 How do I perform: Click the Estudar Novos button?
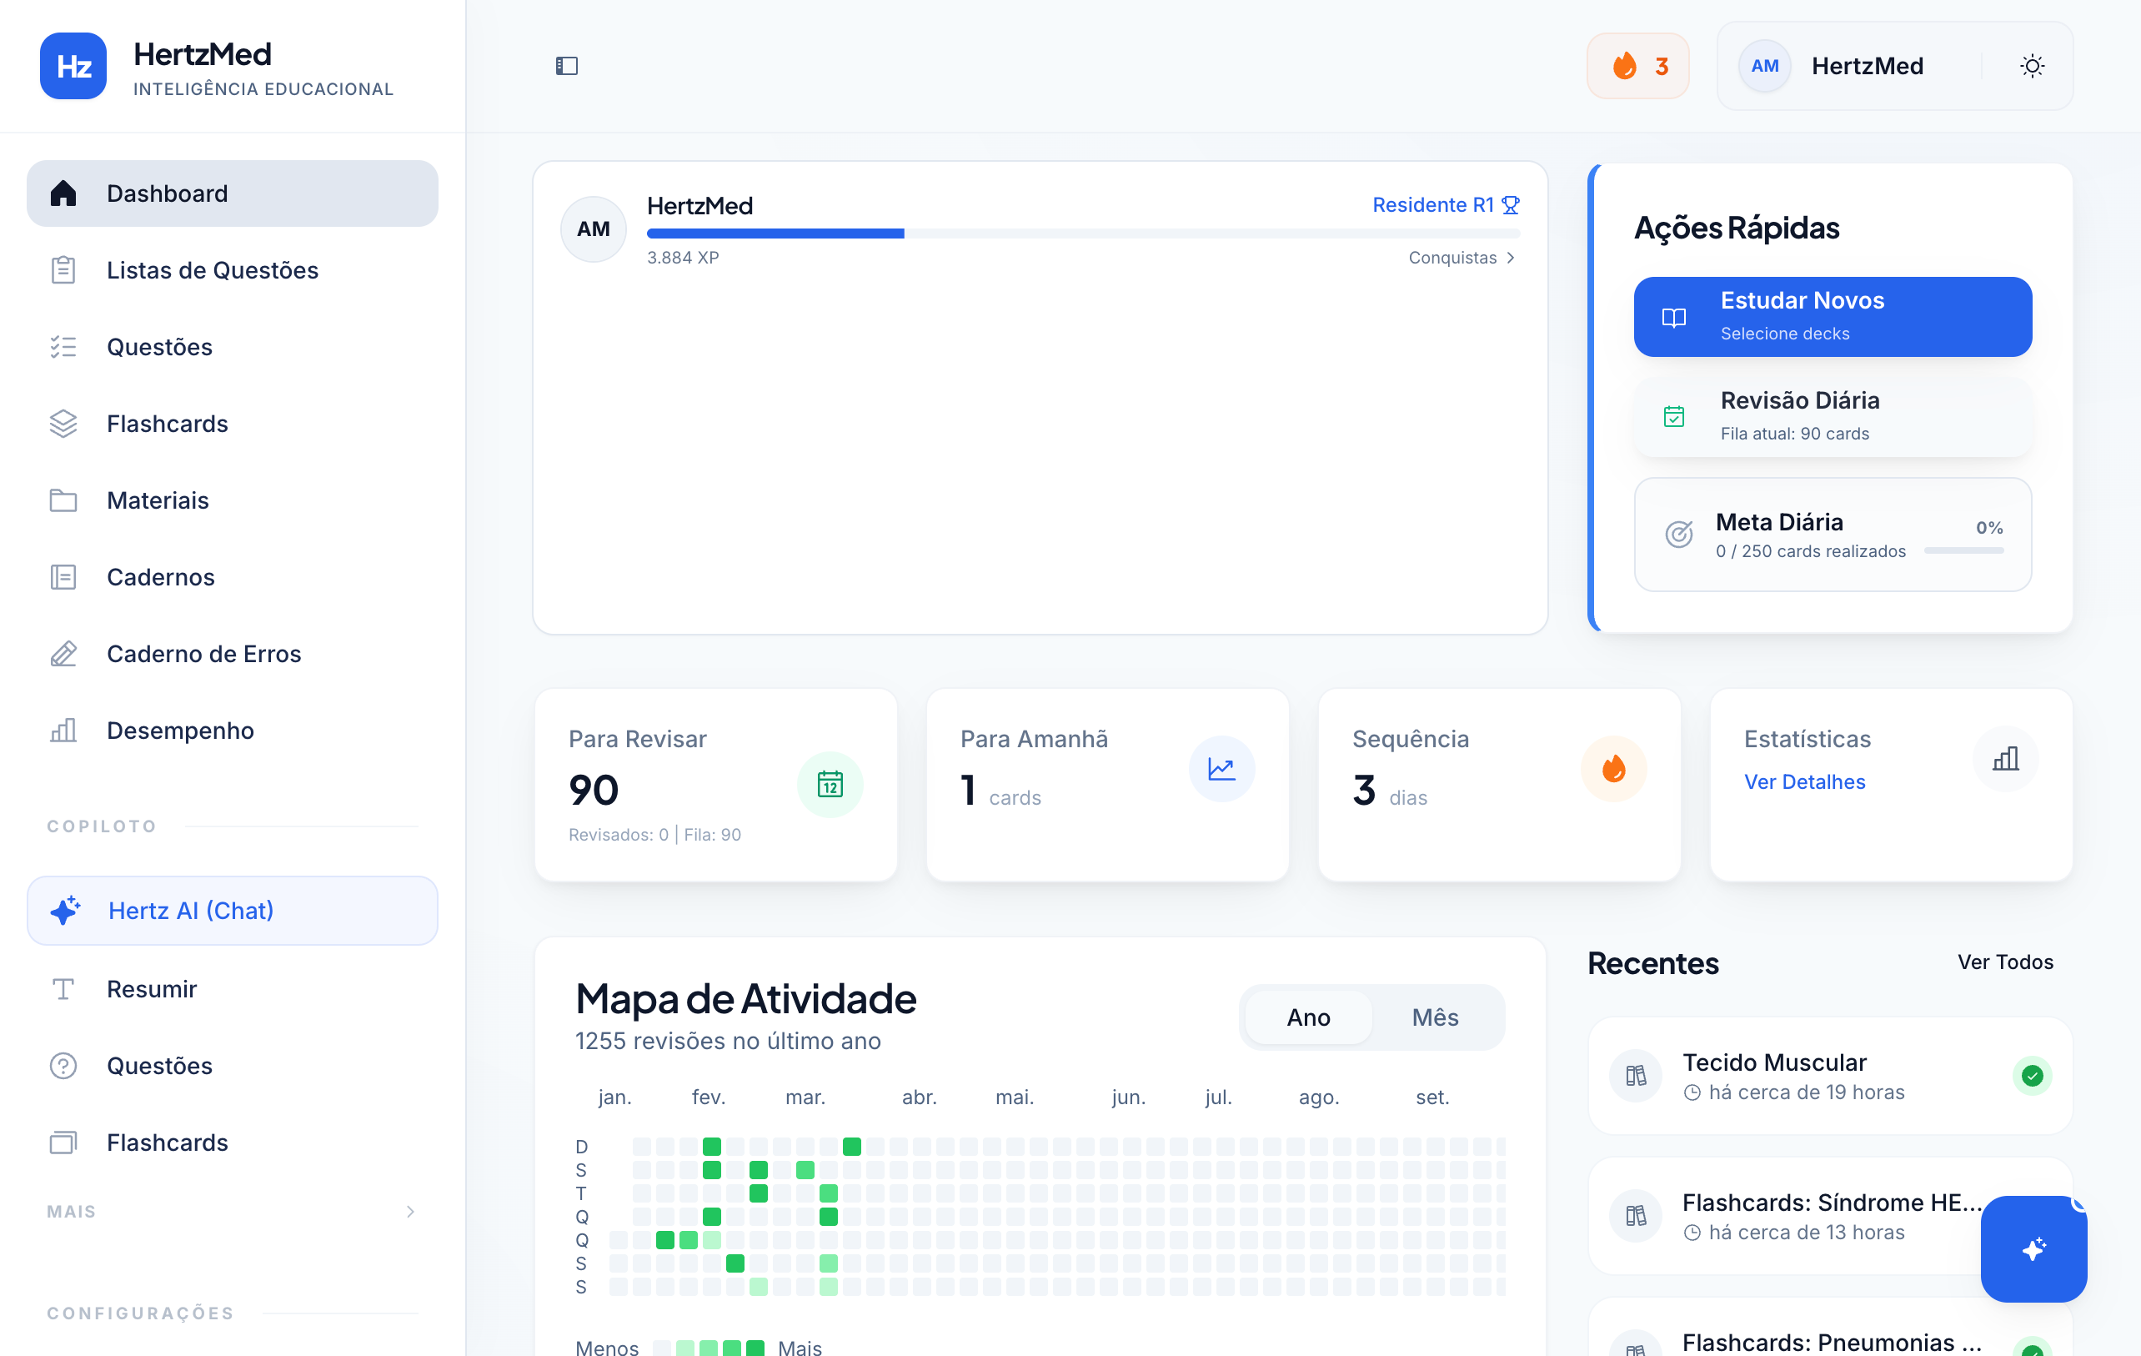[x=1832, y=317]
